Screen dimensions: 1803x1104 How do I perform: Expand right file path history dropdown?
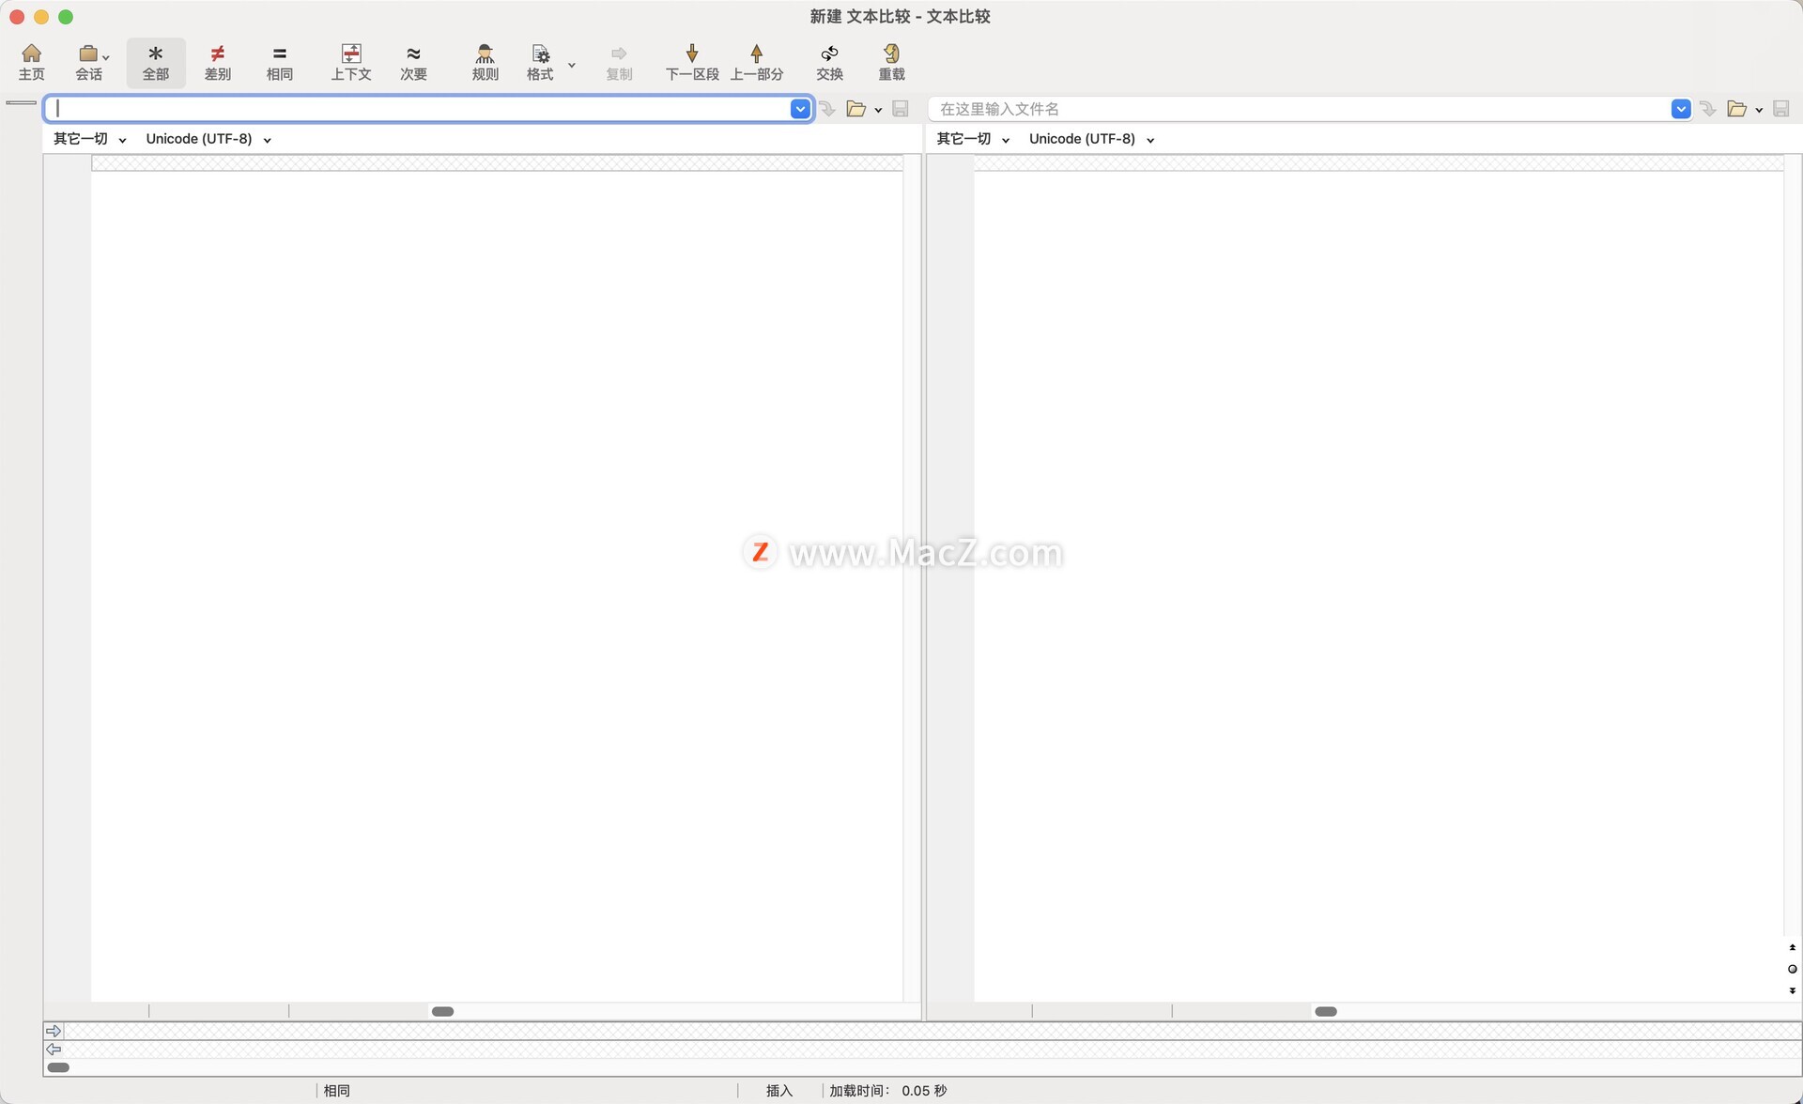click(x=1681, y=109)
